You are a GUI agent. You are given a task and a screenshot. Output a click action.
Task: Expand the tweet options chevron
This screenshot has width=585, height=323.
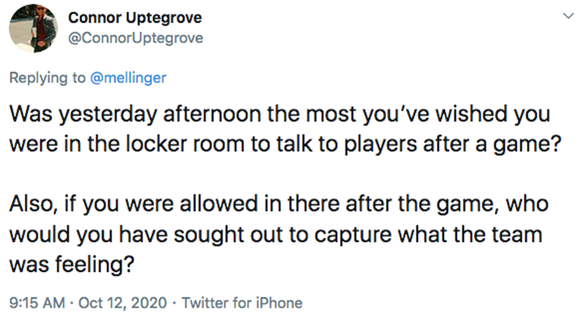tap(568, 16)
